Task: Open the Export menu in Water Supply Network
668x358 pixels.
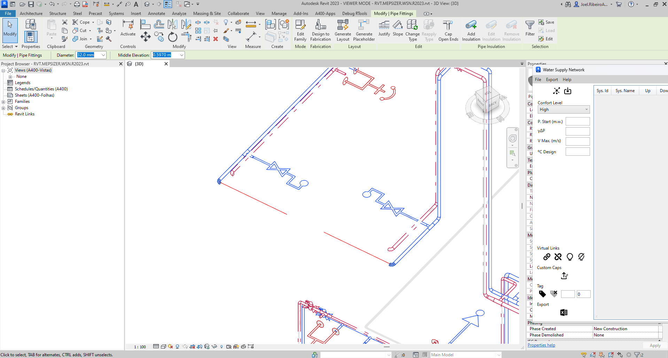Action: coord(552,80)
